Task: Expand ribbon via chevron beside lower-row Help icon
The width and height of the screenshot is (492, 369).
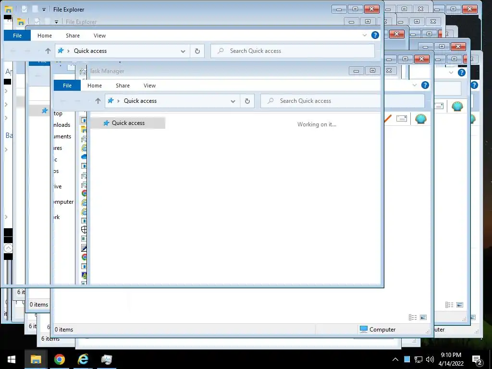Action: coord(415,85)
